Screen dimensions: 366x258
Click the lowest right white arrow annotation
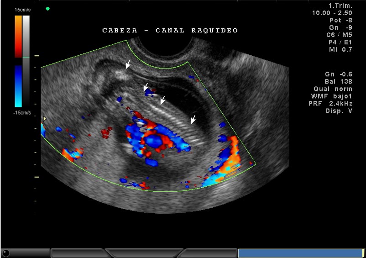coord(193,119)
